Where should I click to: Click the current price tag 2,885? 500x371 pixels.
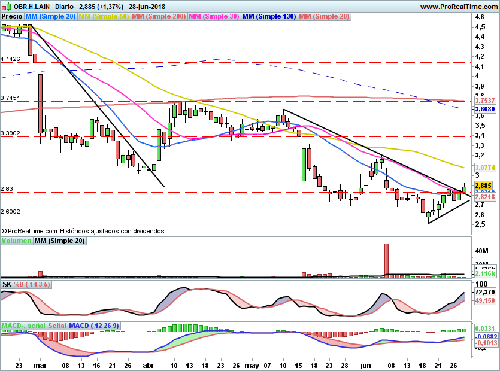tap(483, 186)
